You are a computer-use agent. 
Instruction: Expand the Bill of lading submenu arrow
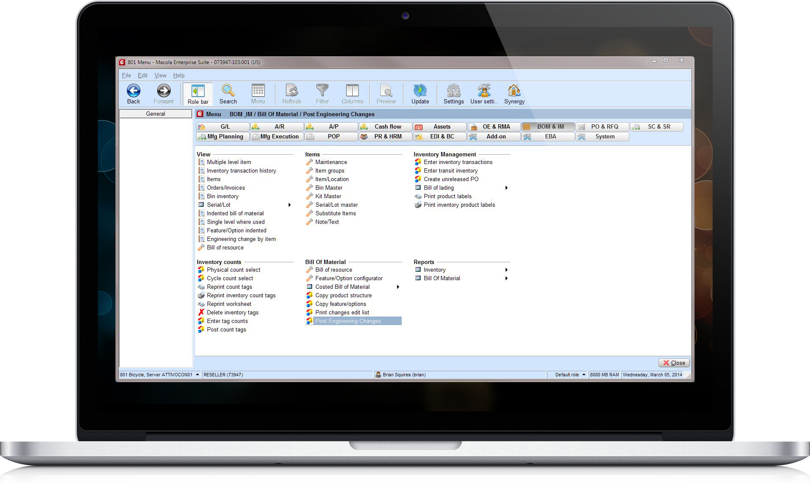click(506, 188)
